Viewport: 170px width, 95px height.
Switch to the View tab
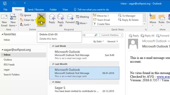click(x=65, y=9)
